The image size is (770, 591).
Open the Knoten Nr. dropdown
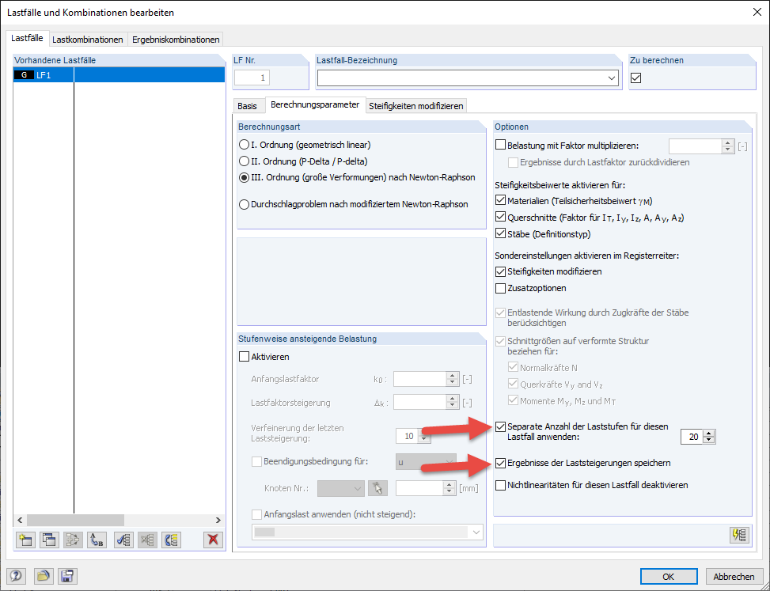pyautogui.click(x=341, y=488)
